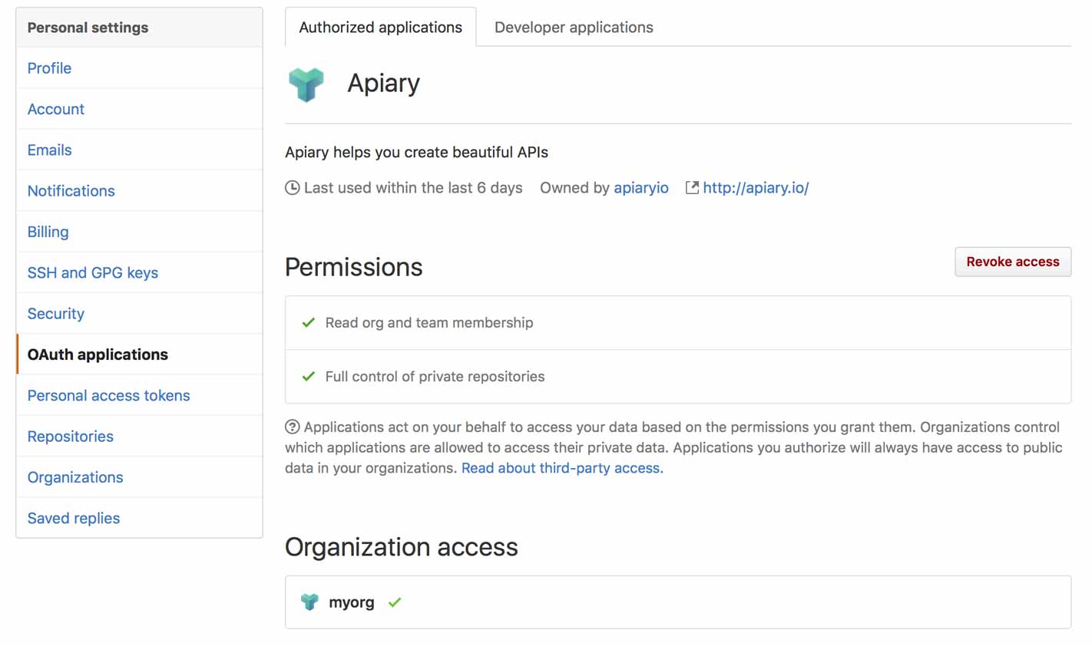
Task: Click Revoke access button
Action: click(1013, 262)
